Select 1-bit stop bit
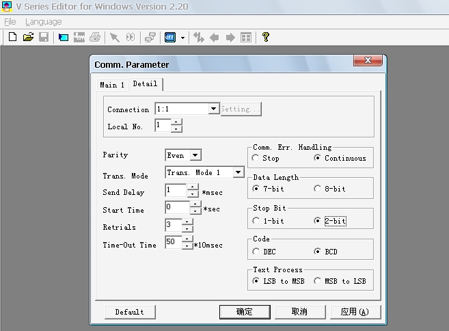 click(x=256, y=221)
